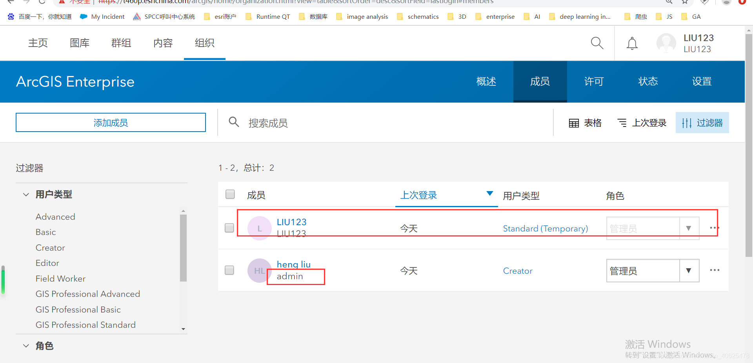Expand the 角色 filter section
The image size is (753, 363).
pos(26,346)
